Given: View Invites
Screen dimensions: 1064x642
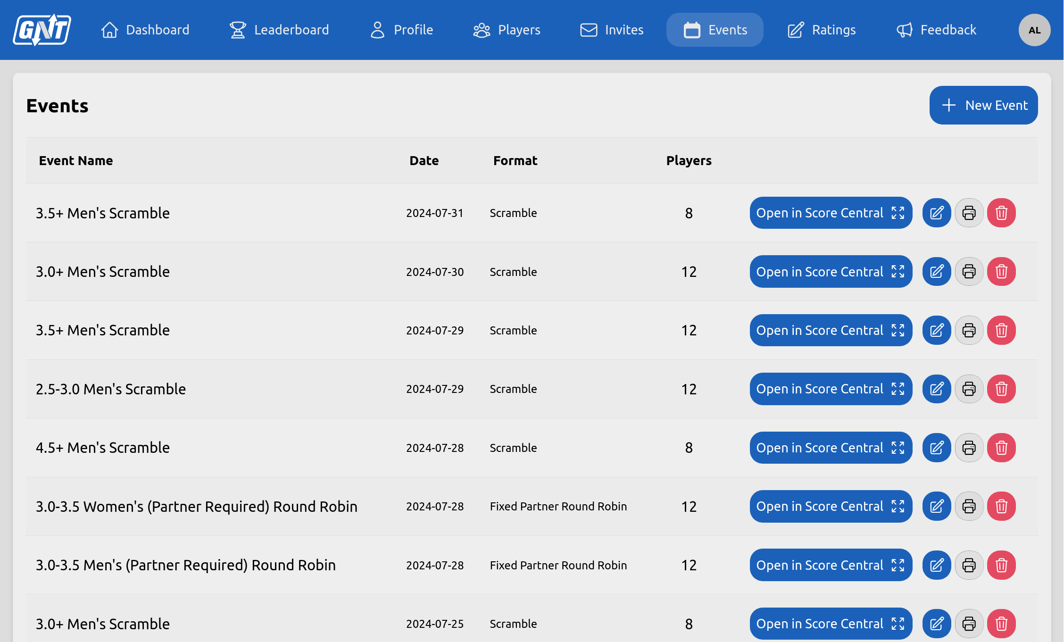Looking at the screenshot, I should pos(611,30).
